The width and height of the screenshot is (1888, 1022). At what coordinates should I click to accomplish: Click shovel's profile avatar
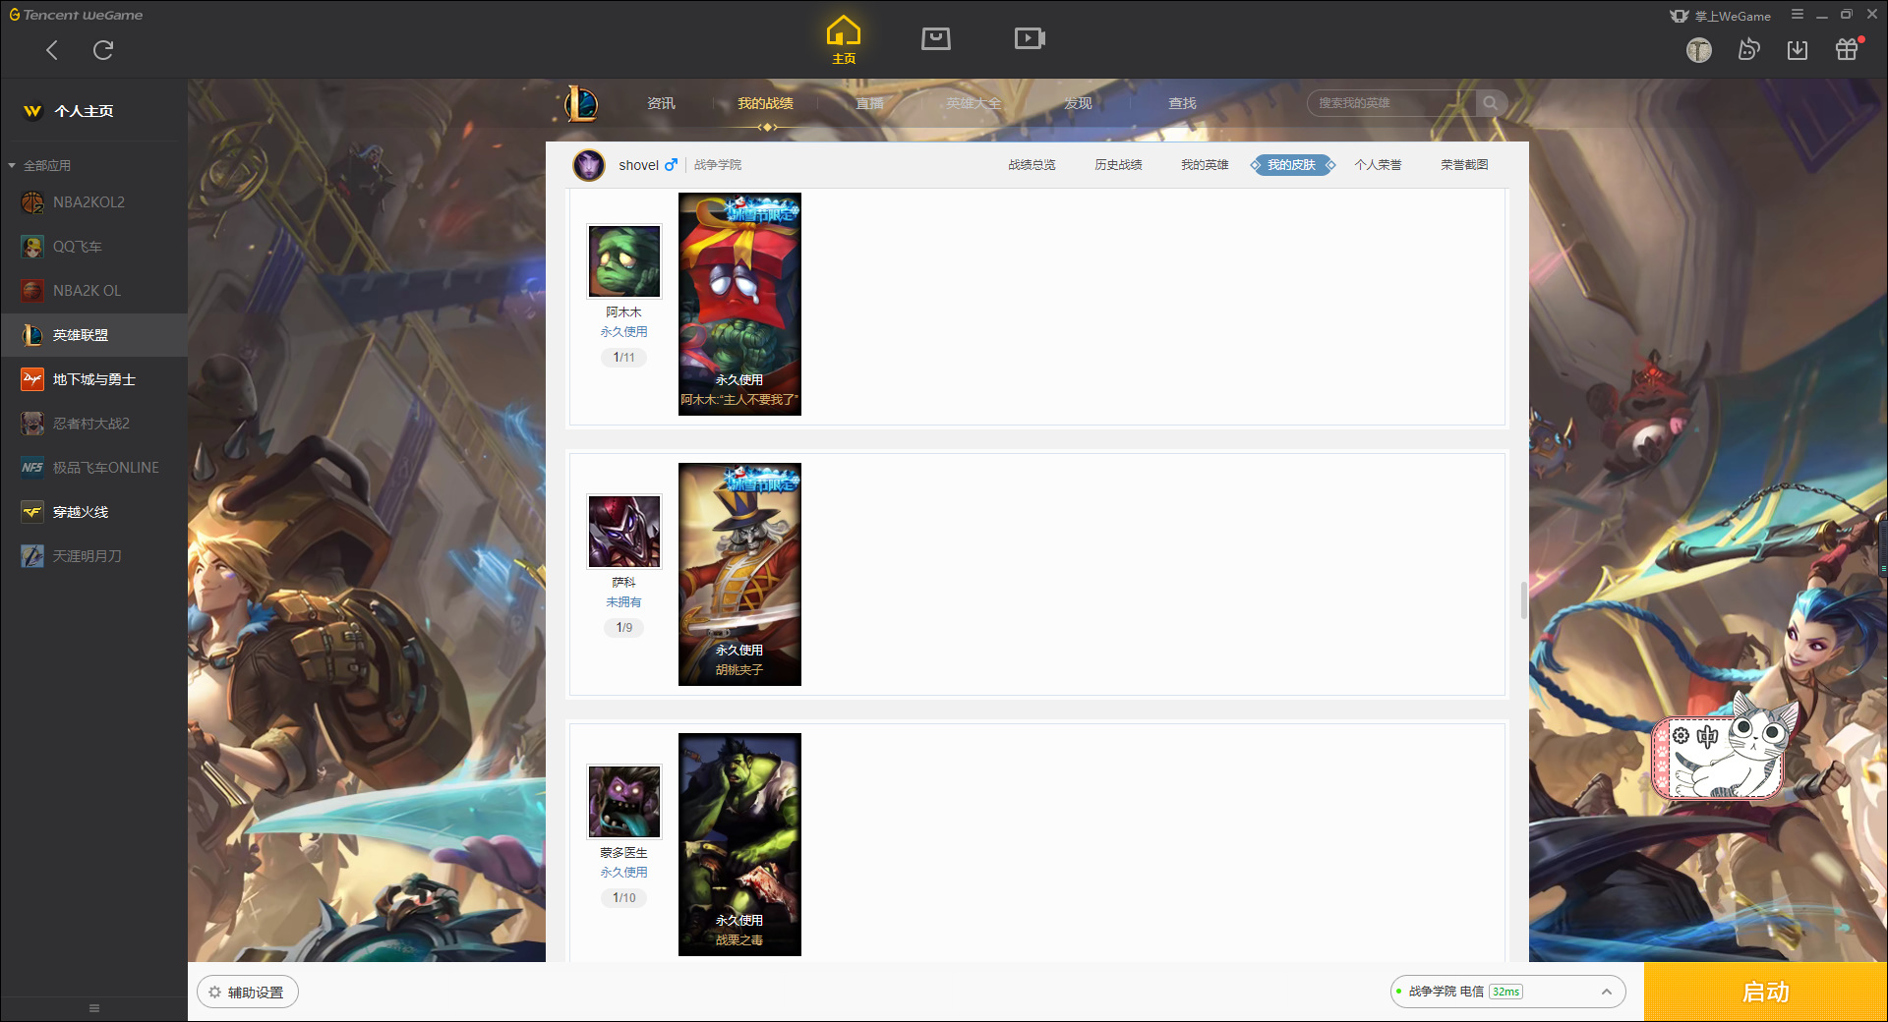click(589, 165)
